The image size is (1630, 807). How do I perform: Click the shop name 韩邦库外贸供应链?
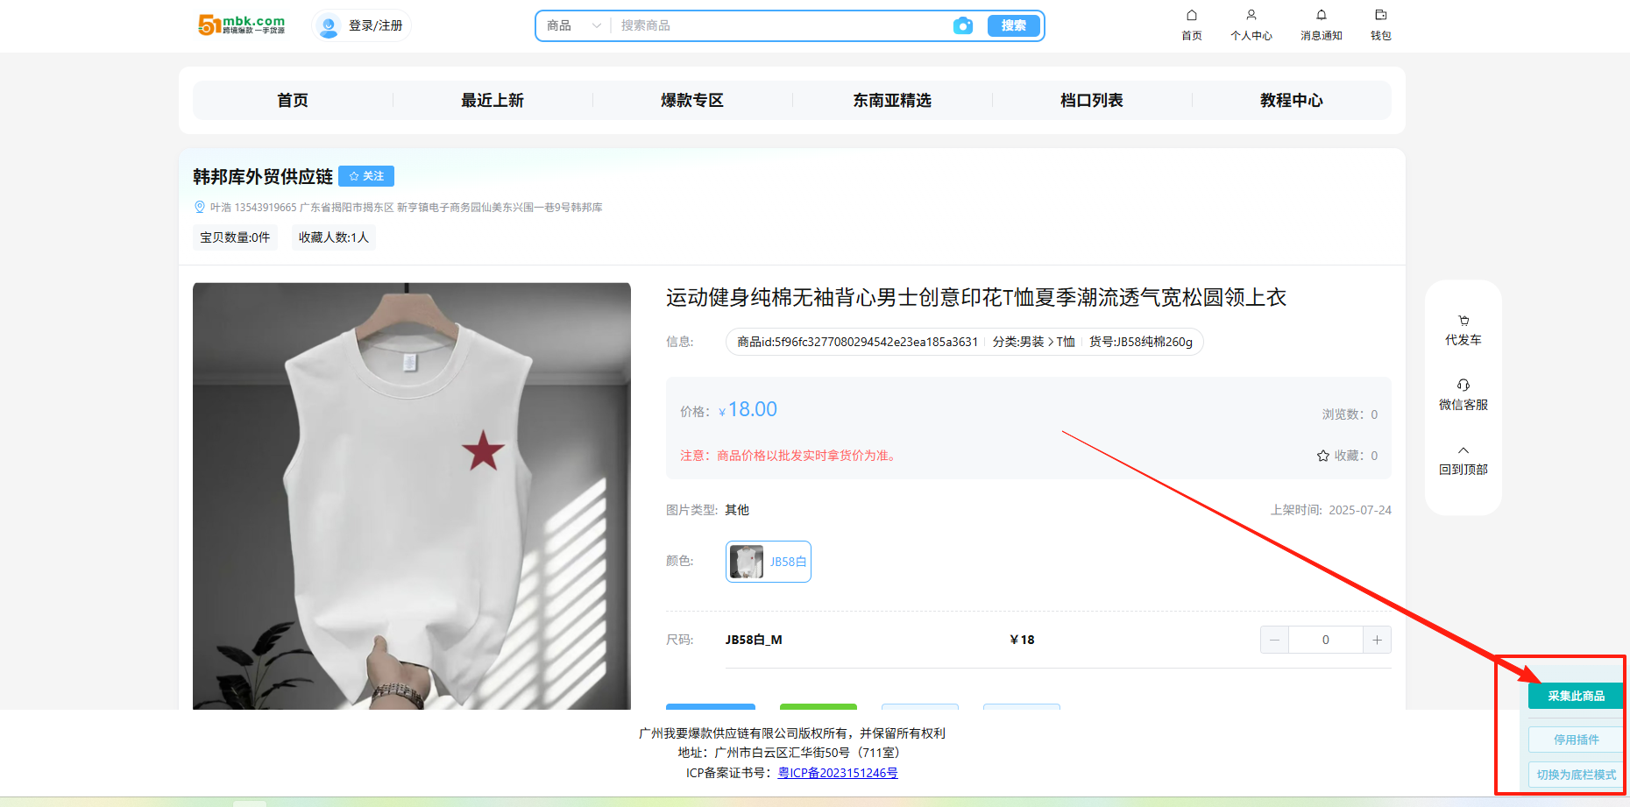(263, 177)
